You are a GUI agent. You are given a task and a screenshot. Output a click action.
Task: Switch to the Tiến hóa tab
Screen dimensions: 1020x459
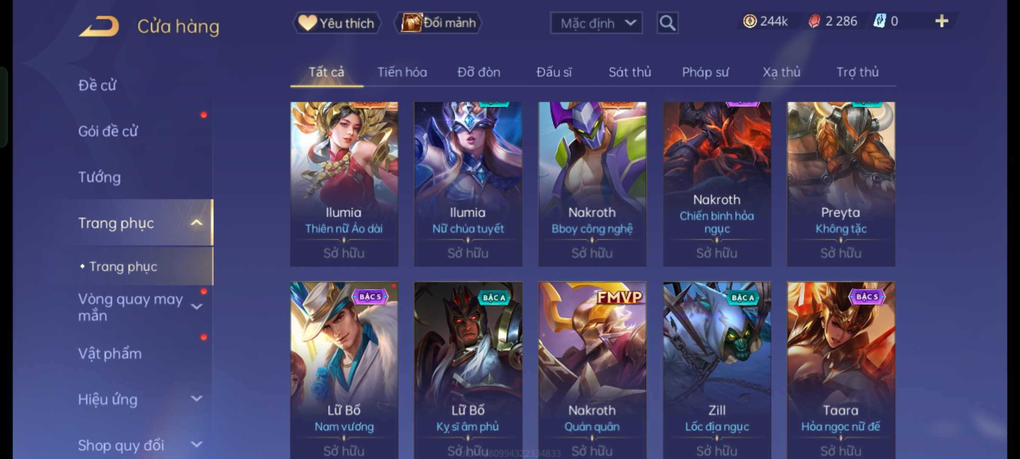(x=402, y=72)
